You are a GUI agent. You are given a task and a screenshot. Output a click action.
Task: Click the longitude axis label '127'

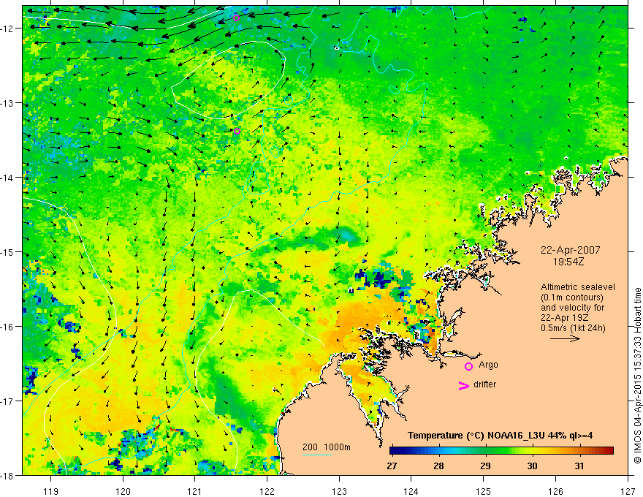point(628,491)
